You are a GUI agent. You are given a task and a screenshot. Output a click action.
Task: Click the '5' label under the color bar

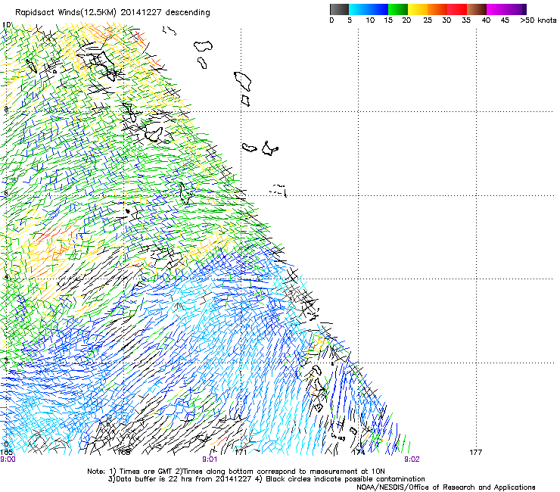(350, 20)
